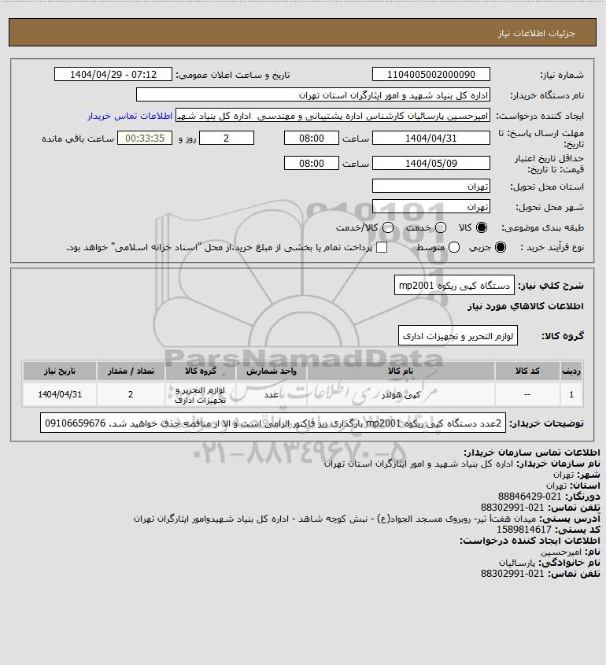The width and height of the screenshot is (606, 665).
Task: Click the استان محل تحویل field
Action: (x=430, y=187)
